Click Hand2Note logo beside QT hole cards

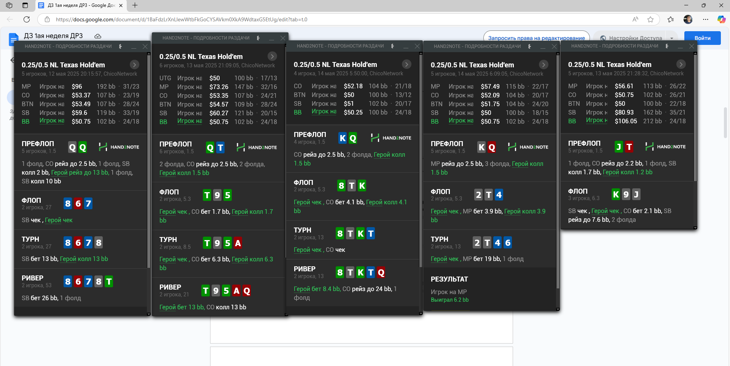point(257,147)
